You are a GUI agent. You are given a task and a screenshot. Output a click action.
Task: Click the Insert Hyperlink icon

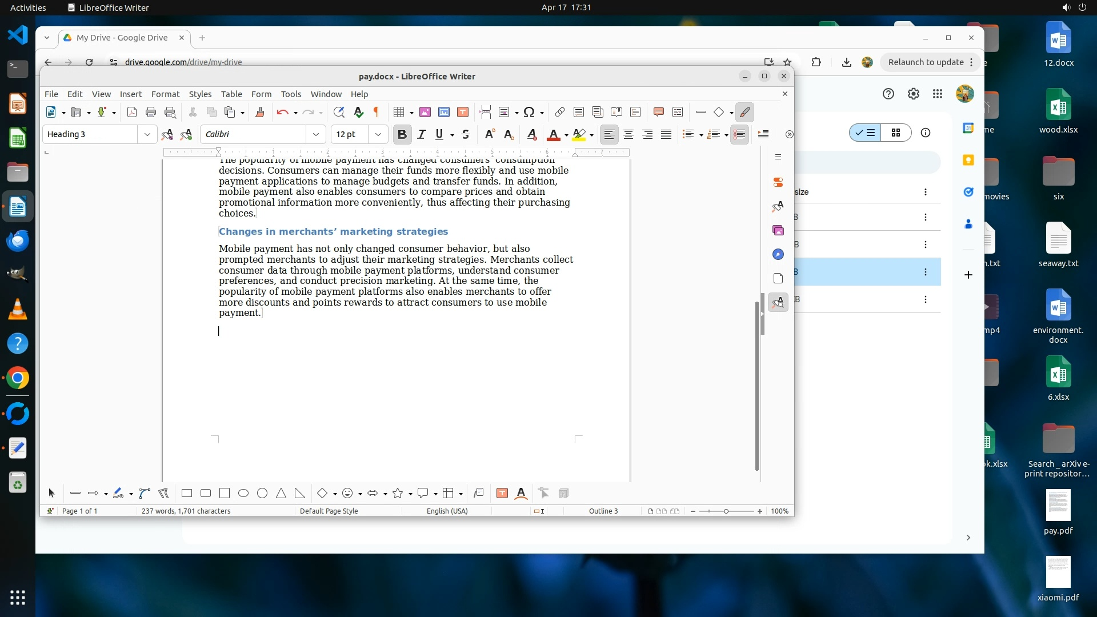tap(560, 112)
